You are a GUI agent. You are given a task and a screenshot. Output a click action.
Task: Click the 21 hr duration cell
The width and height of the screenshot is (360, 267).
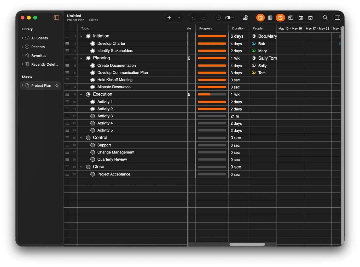[239, 116]
